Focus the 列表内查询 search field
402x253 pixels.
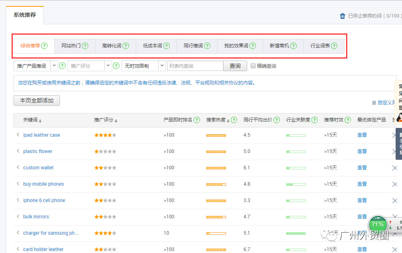pyautogui.click(x=195, y=66)
